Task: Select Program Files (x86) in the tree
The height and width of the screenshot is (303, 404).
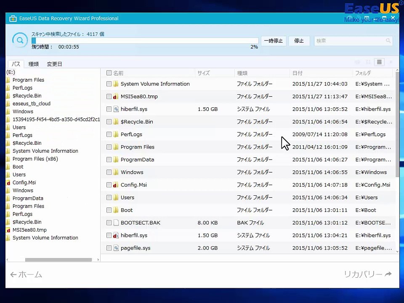Action: [35, 159]
